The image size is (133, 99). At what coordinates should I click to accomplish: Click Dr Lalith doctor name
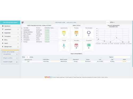tap(38, 36)
